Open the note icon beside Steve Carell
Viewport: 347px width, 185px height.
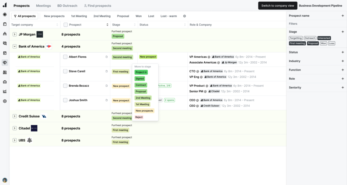pos(106,71)
